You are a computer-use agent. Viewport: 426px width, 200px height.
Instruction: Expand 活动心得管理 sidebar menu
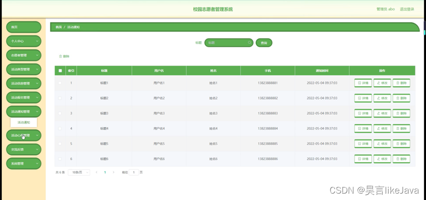click(24, 135)
